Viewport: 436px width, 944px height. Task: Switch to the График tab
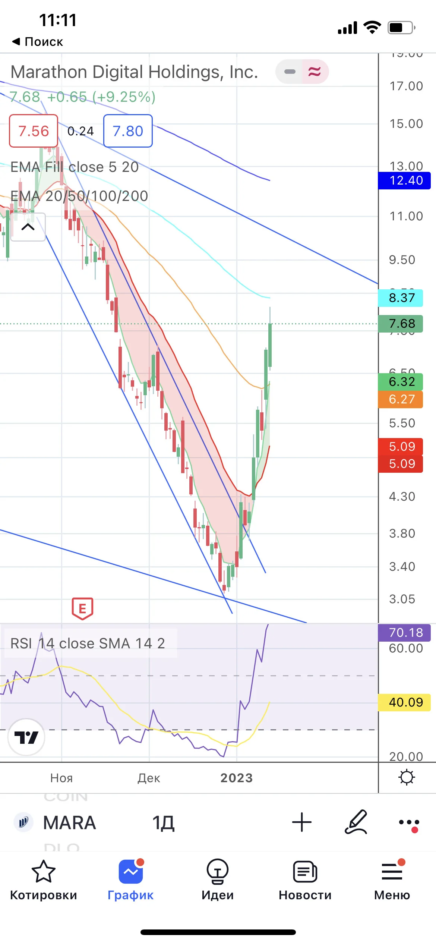[x=131, y=880]
